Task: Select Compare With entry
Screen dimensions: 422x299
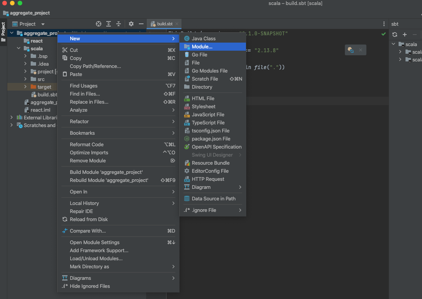Action: click(x=119, y=231)
